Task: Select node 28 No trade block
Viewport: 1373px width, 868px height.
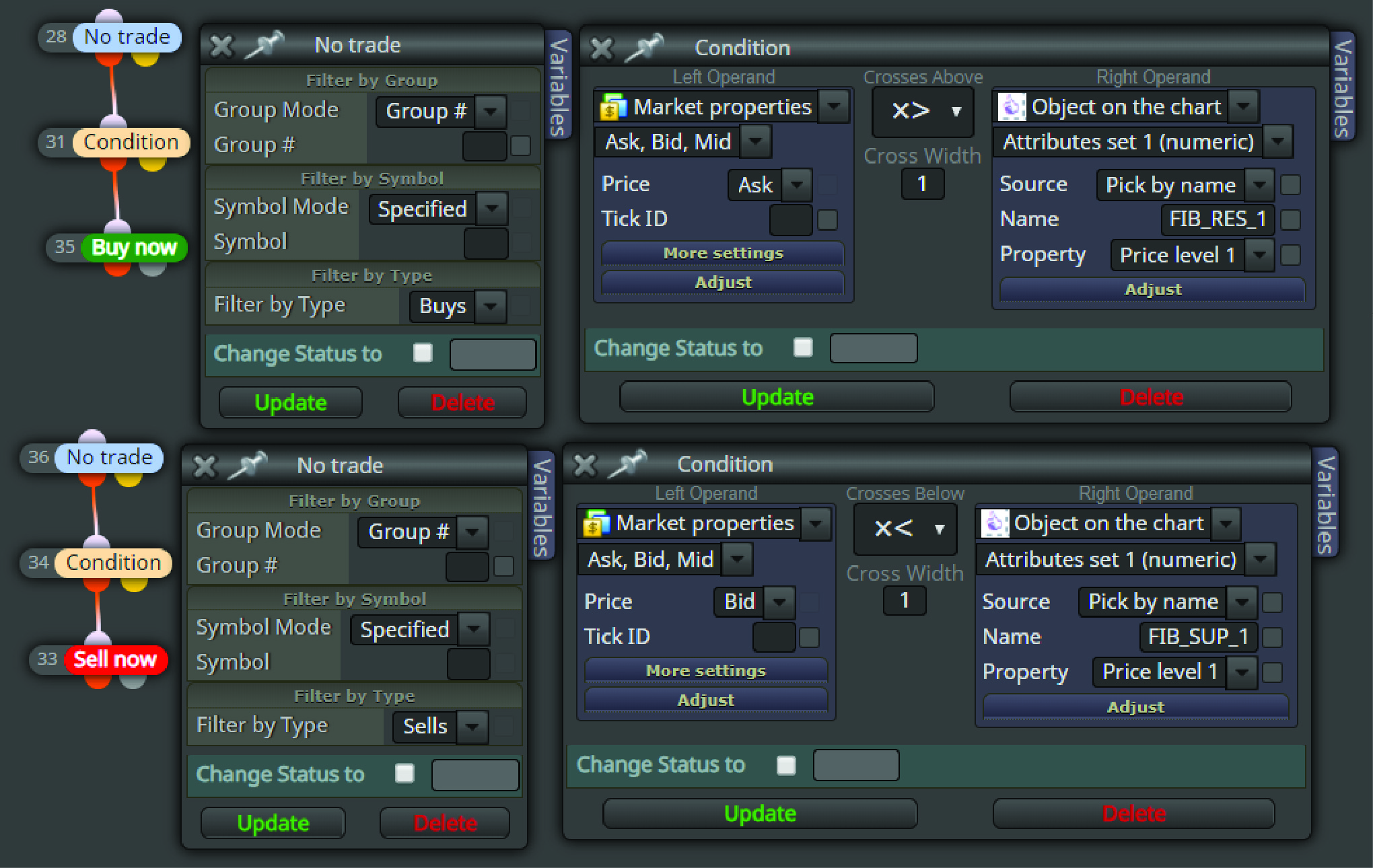Action: coord(127,36)
